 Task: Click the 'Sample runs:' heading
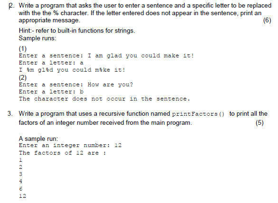[x=37, y=38]
